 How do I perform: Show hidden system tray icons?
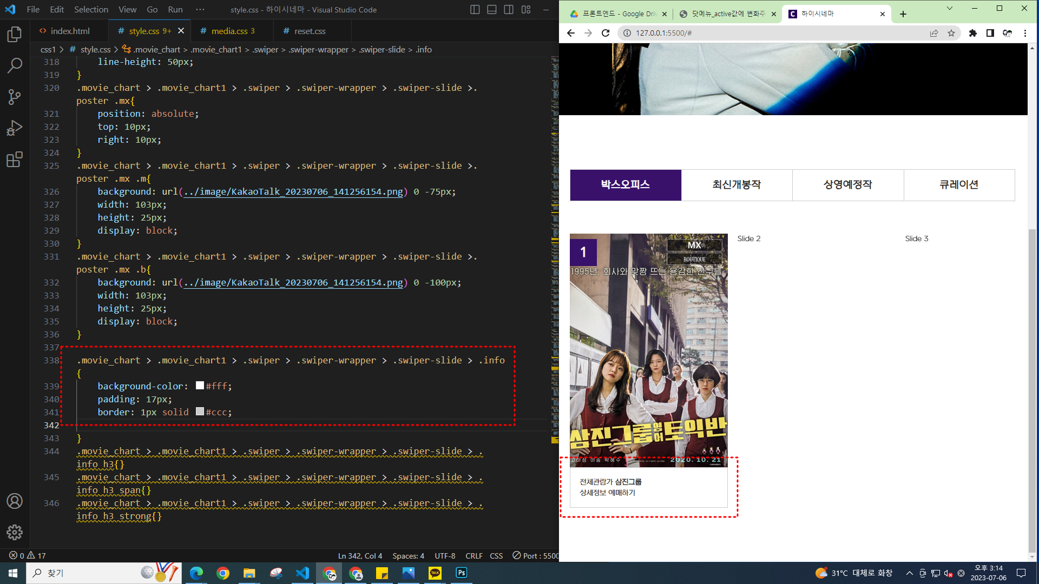tap(909, 573)
